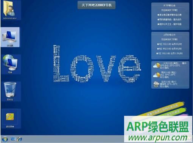Click the 天下网吧22003号机 banner
The width and height of the screenshot is (193, 143).
click(96, 5)
